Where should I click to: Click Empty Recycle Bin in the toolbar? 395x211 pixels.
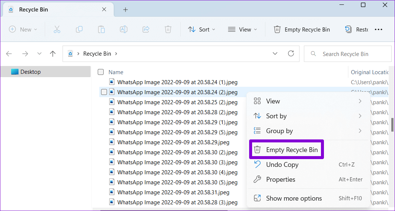pyautogui.click(x=302, y=30)
